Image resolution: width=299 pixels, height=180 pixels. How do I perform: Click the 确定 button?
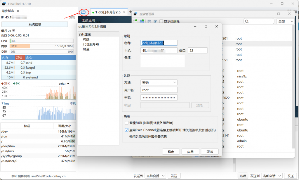click(x=171, y=152)
